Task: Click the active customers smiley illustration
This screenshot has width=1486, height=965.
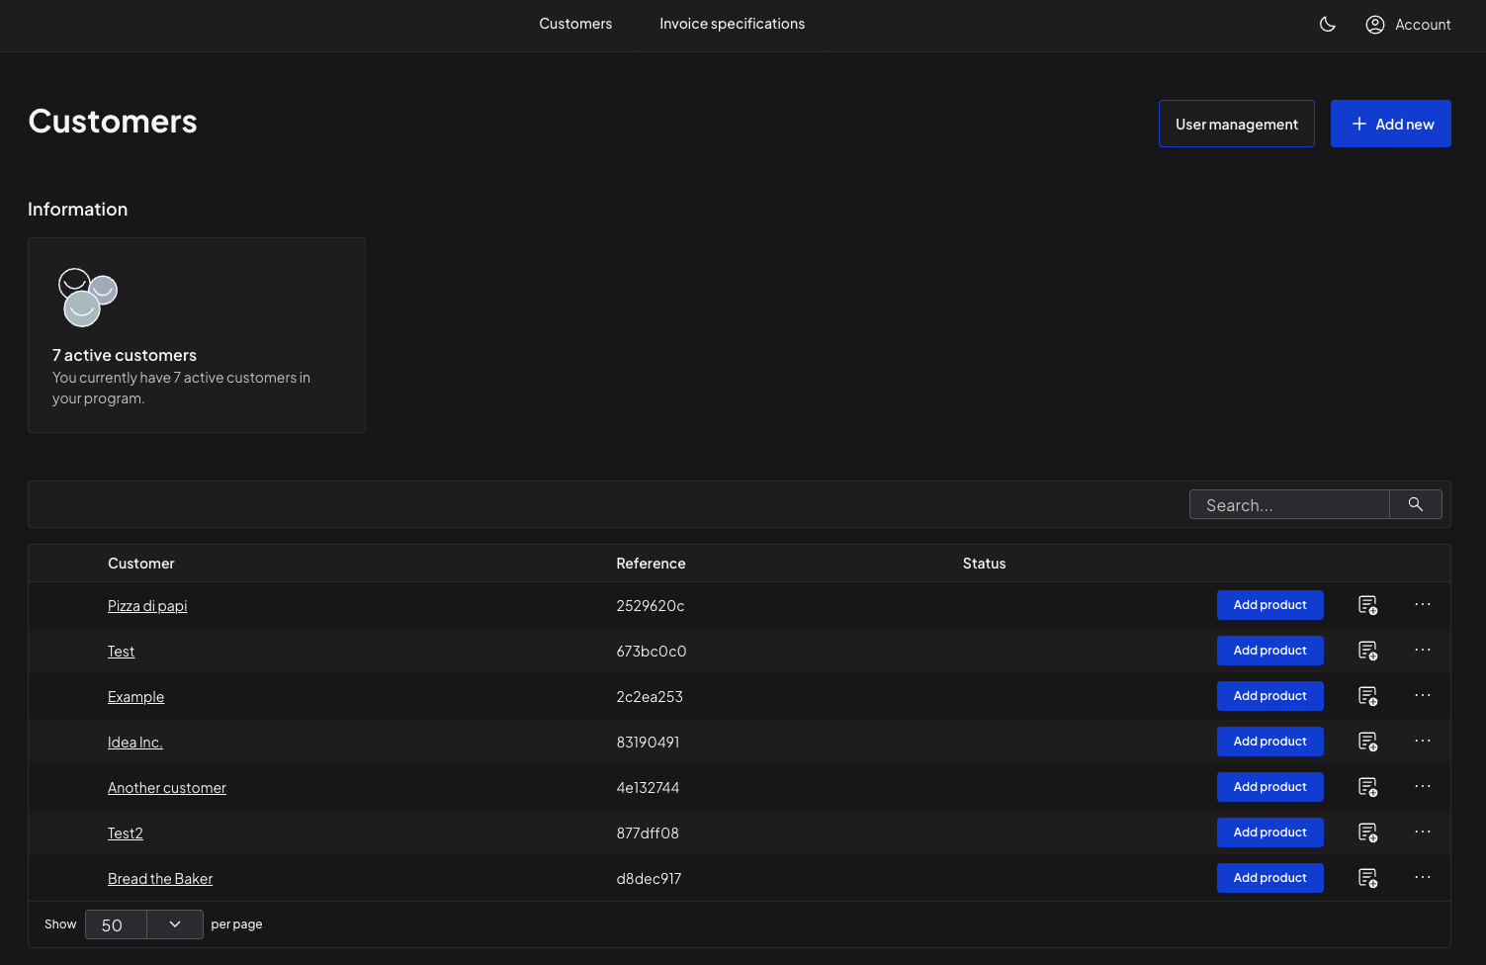Action: click(x=88, y=297)
